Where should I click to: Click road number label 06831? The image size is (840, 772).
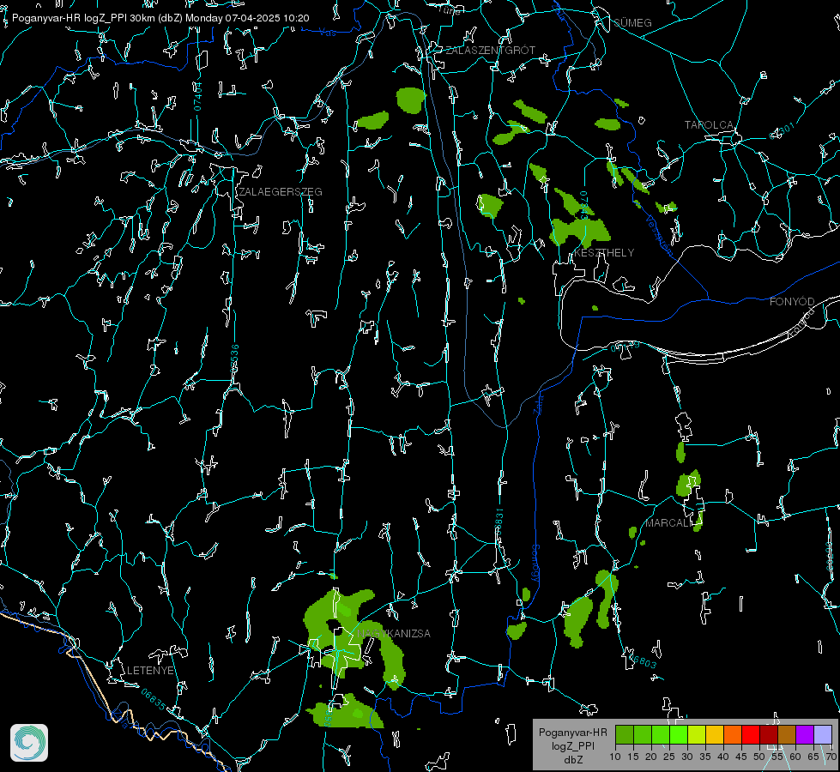499,522
